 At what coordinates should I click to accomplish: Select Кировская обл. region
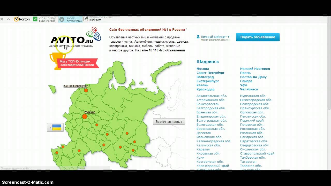click(x=208, y=154)
